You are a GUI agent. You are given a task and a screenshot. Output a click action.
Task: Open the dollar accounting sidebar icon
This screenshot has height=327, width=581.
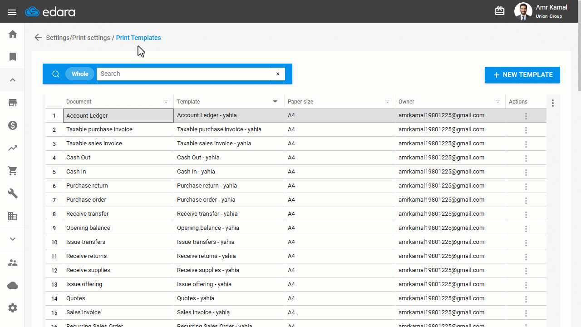point(13,125)
